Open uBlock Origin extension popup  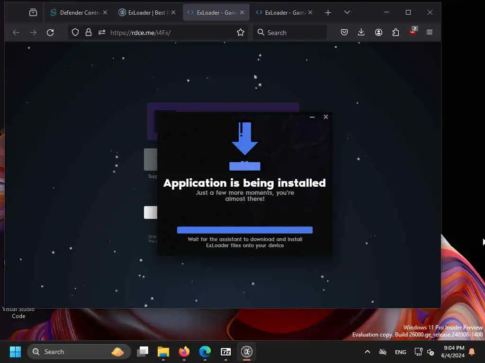[413, 32]
